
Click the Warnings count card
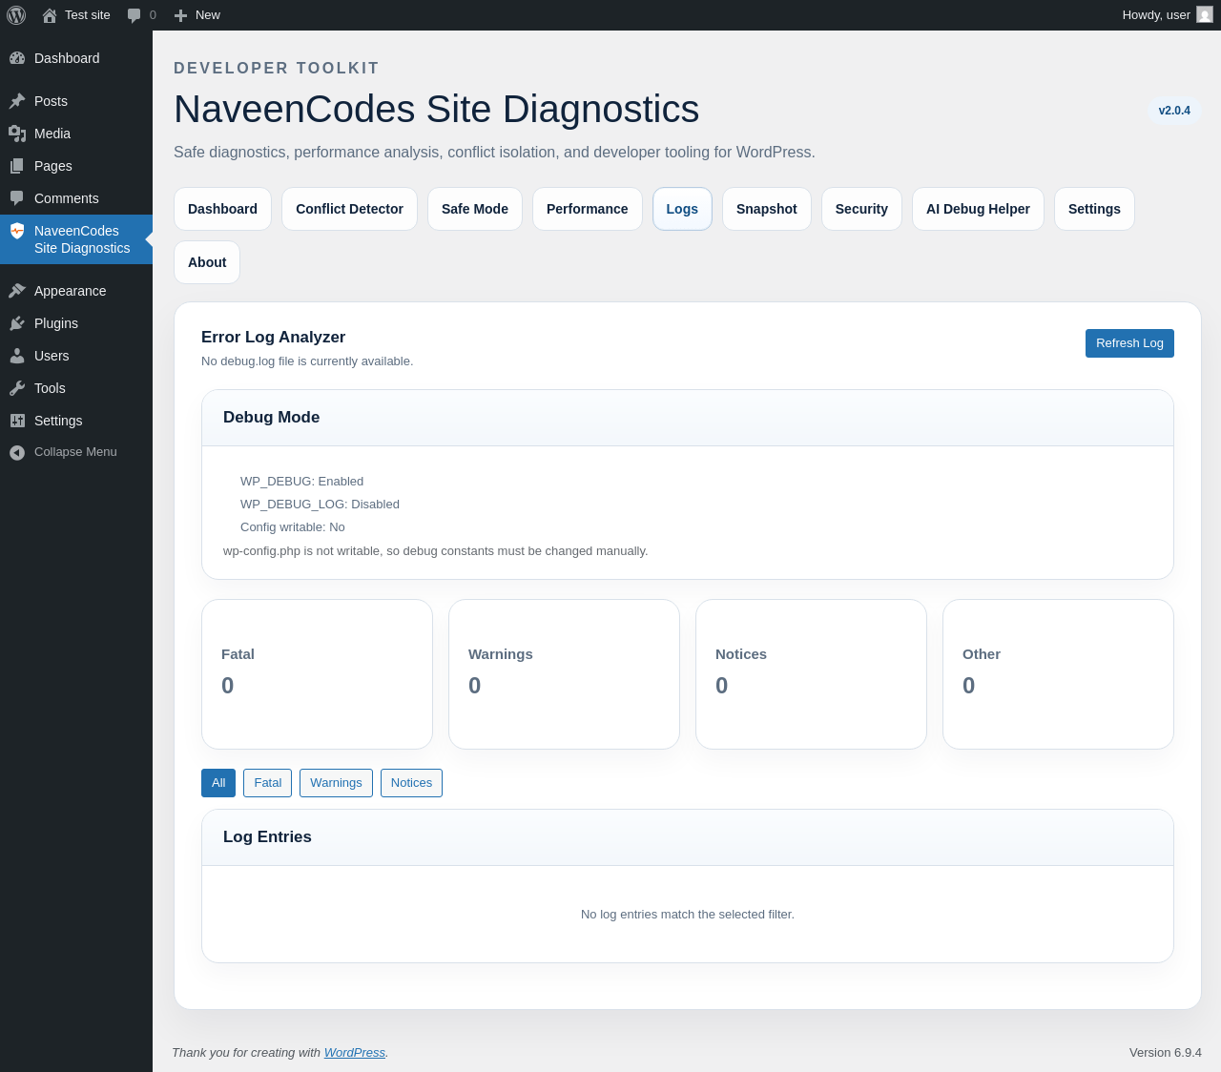tap(564, 674)
